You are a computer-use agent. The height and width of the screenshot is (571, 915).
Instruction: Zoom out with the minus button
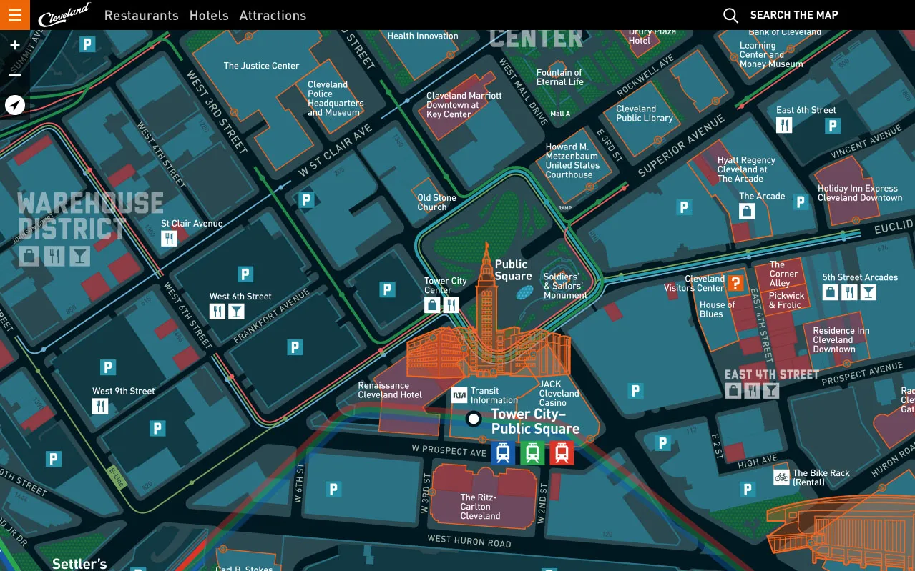click(15, 74)
